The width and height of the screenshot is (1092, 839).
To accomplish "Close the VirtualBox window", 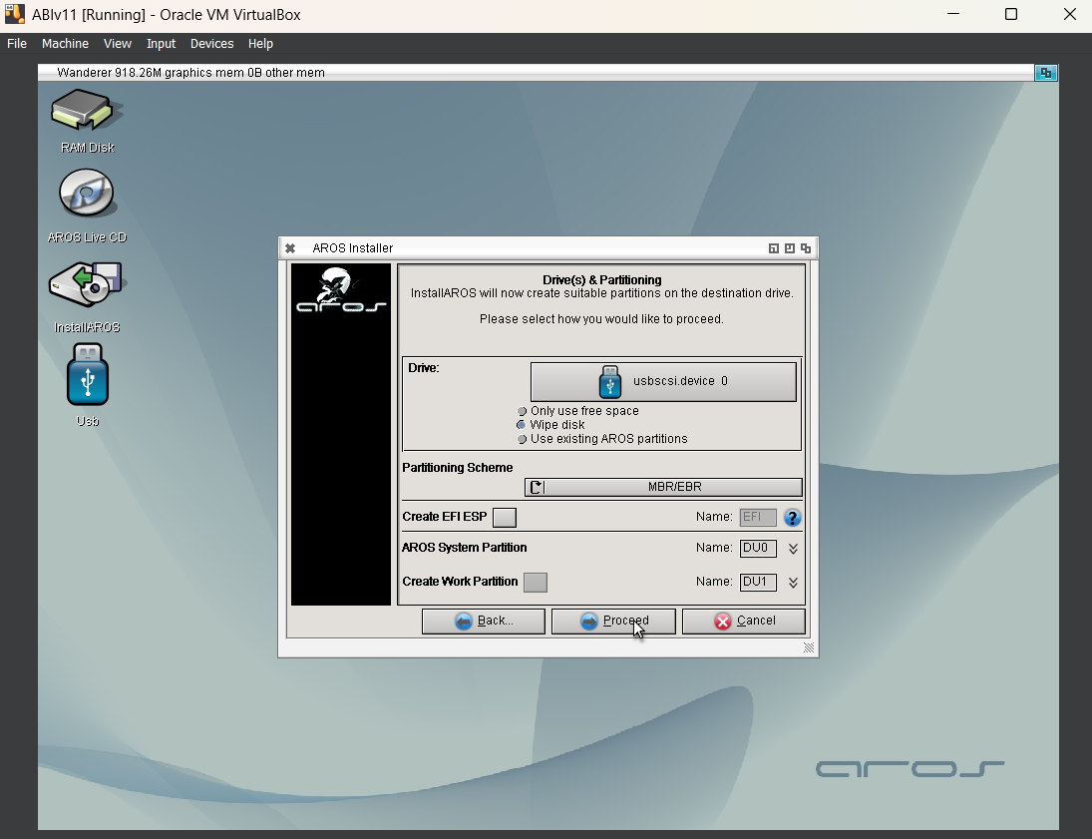I will [1070, 14].
